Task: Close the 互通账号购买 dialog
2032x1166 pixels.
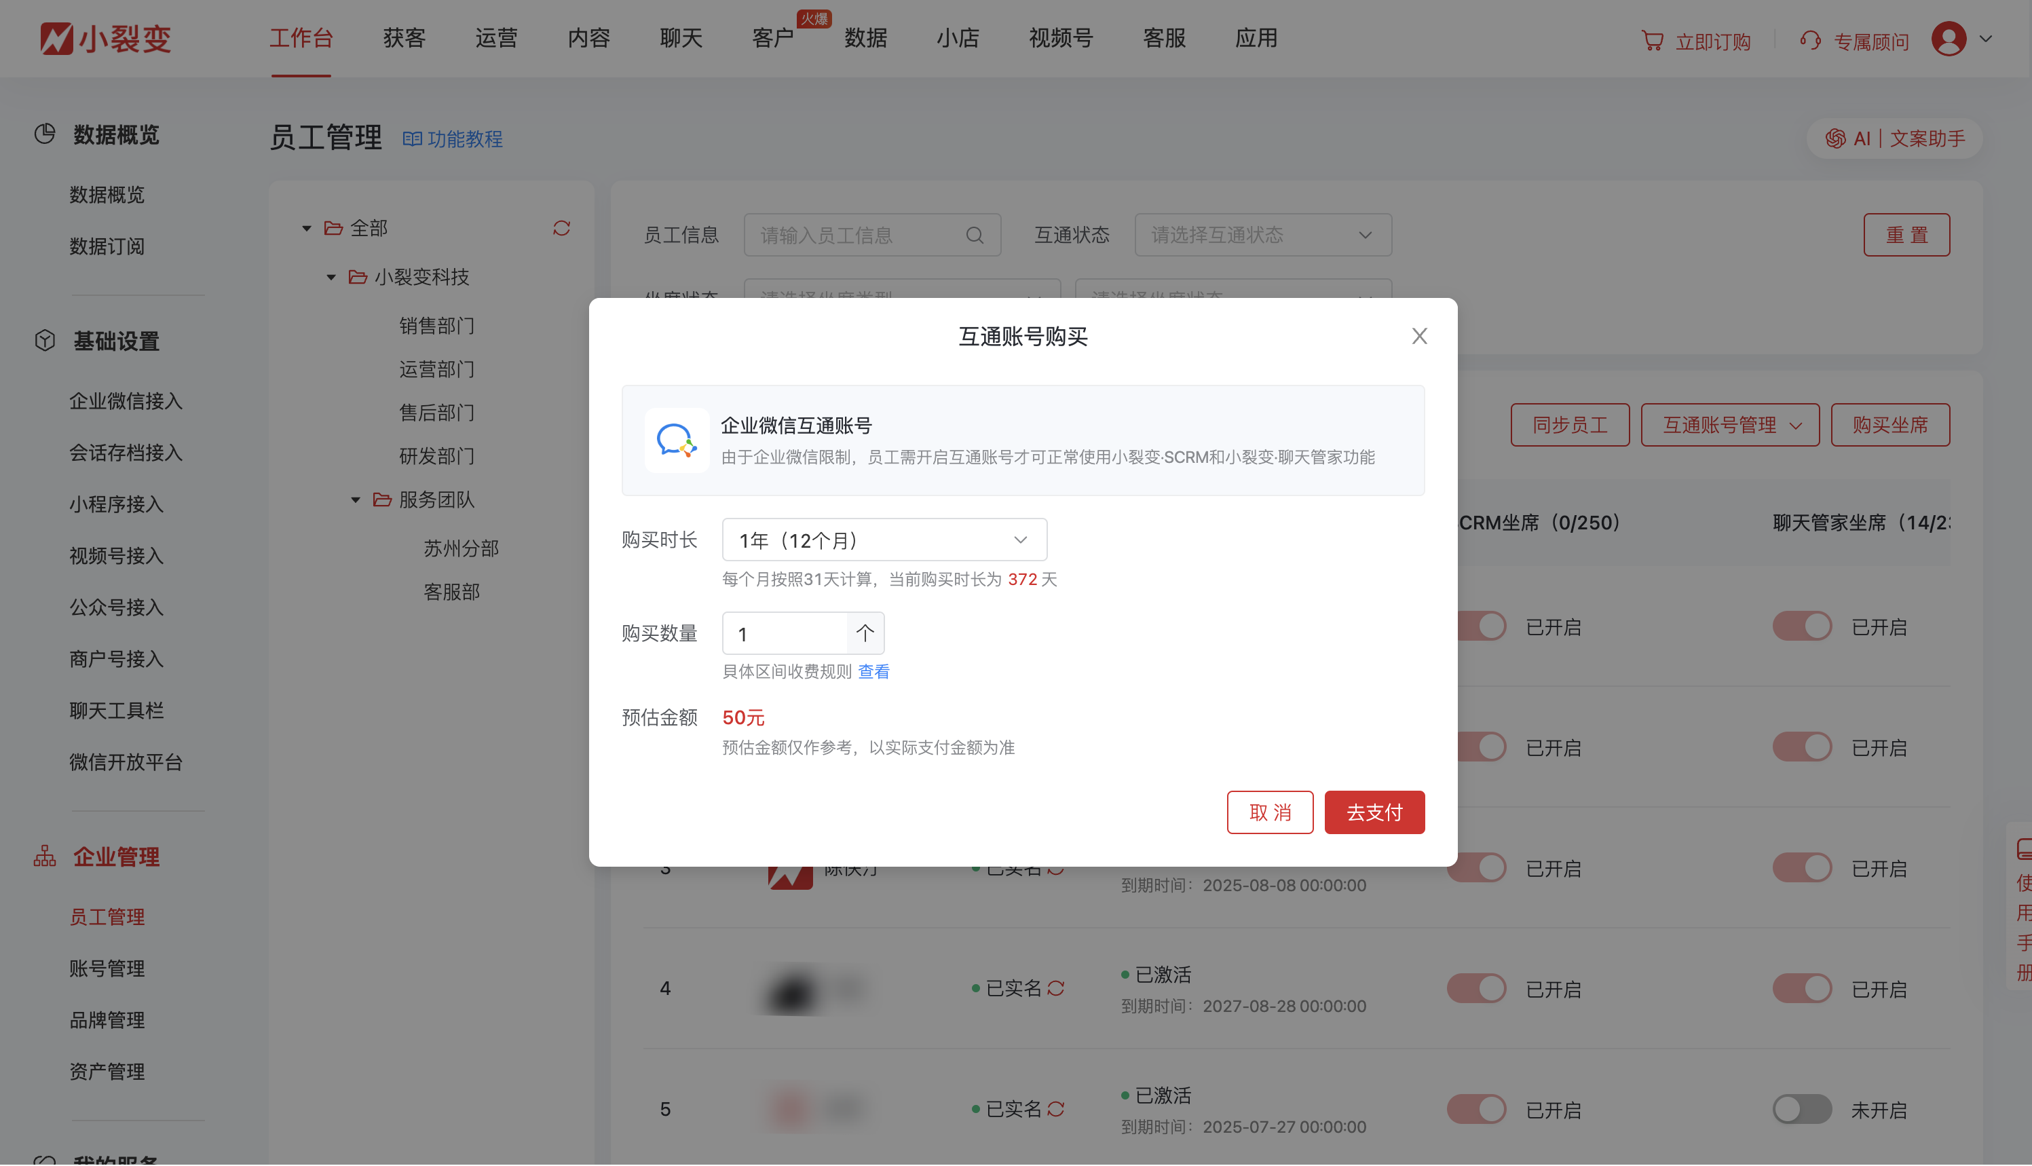Action: pos(1418,337)
